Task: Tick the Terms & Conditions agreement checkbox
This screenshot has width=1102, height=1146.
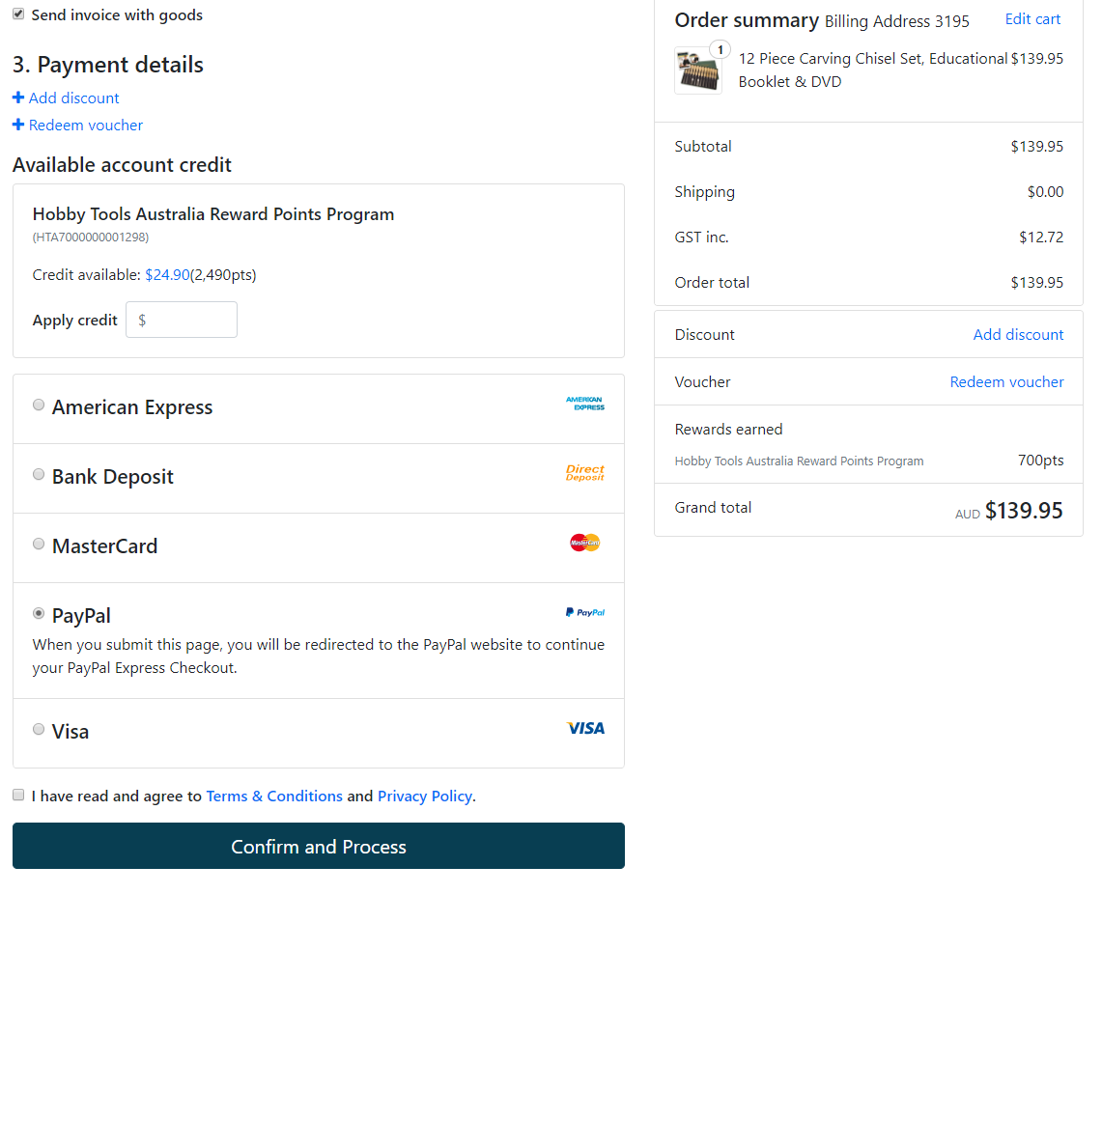Action: tap(19, 796)
